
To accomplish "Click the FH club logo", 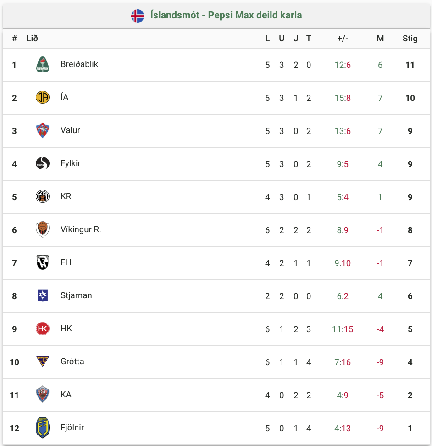I will (43, 262).
